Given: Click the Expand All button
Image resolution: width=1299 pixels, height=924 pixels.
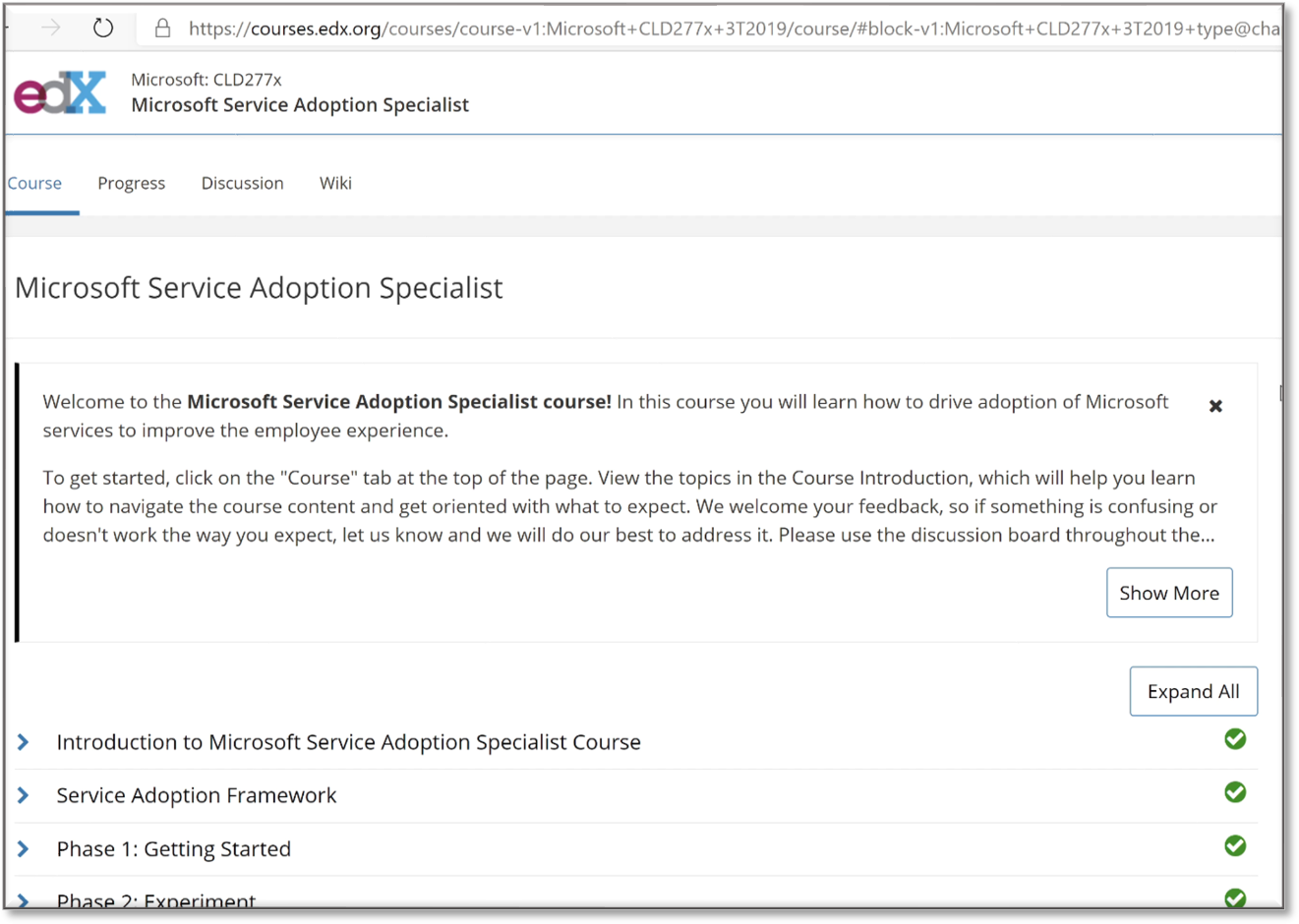Looking at the screenshot, I should [x=1193, y=691].
